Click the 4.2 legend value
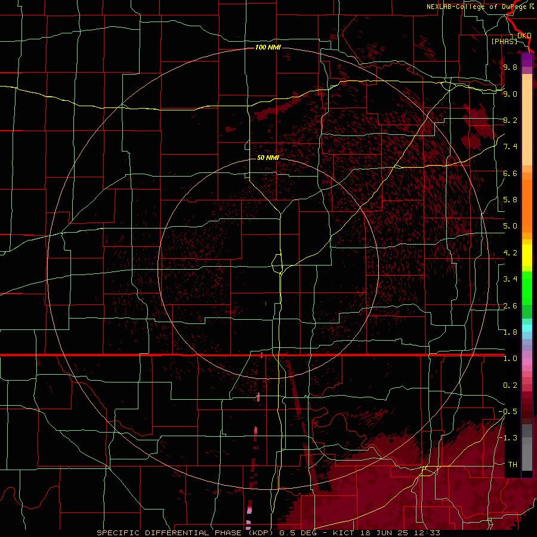This screenshot has width=537, height=537. 510,253
